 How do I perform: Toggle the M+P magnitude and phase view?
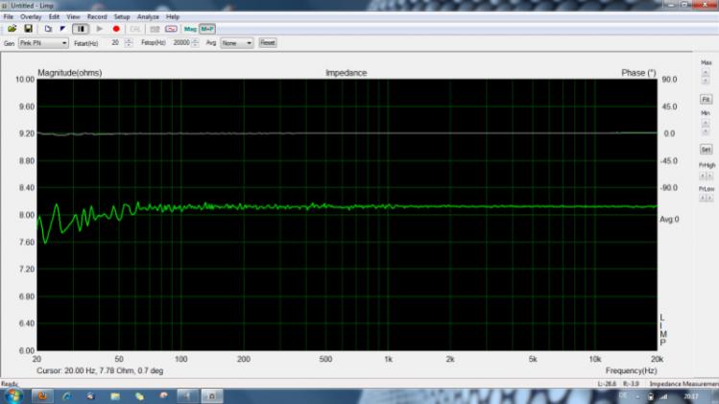(x=205, y=29)
